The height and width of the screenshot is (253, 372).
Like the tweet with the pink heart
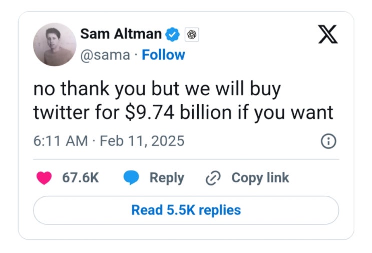[x=44, y=178]
